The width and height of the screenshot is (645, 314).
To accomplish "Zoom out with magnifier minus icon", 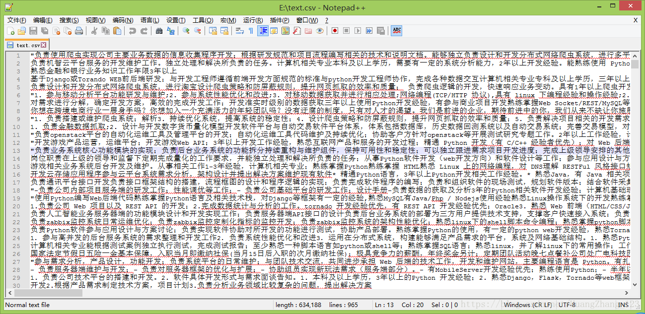I will click(198, 31).
